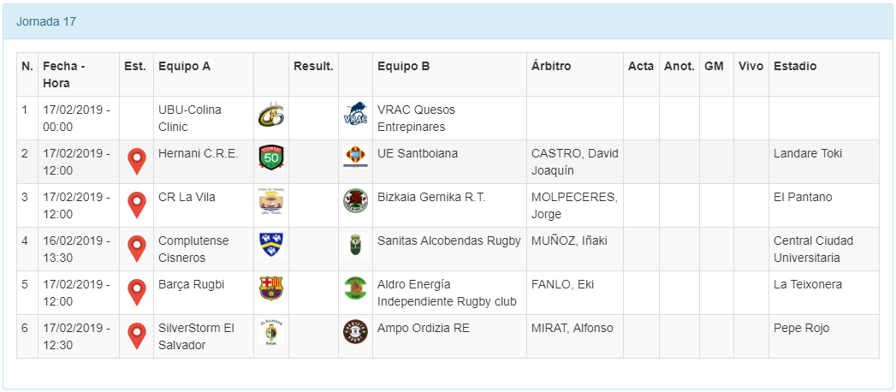Click the Bizkaia Gernika R.T. logo
Viewport: 896px width, 392px height.
click(x=355, y=201)
